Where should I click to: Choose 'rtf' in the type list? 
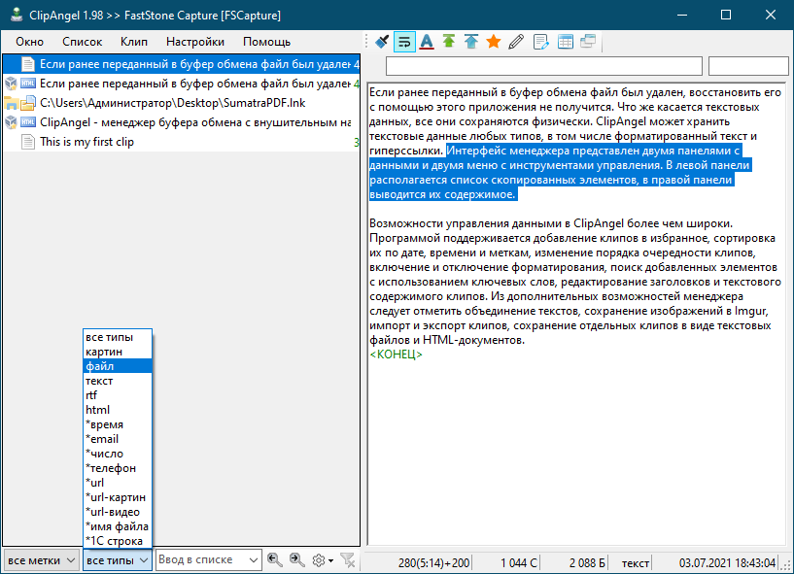[118, 395]
